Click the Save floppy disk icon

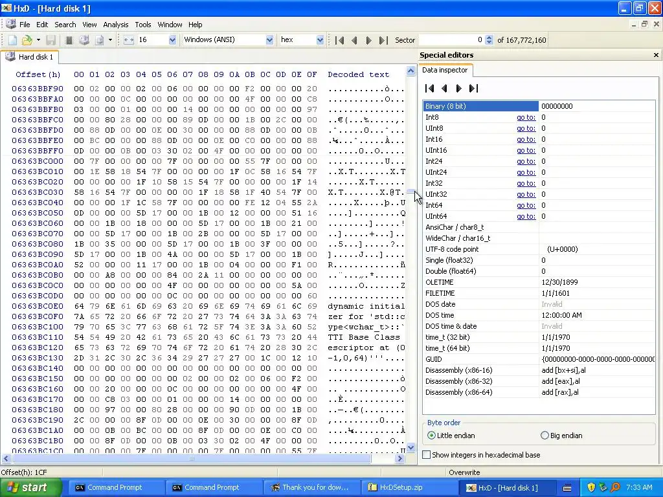51,40
